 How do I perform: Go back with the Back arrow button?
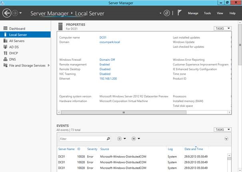tap(7, 13)
